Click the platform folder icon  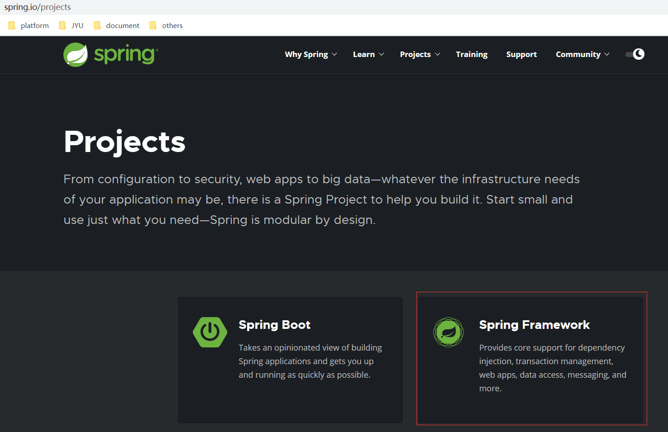click(12, 26)
